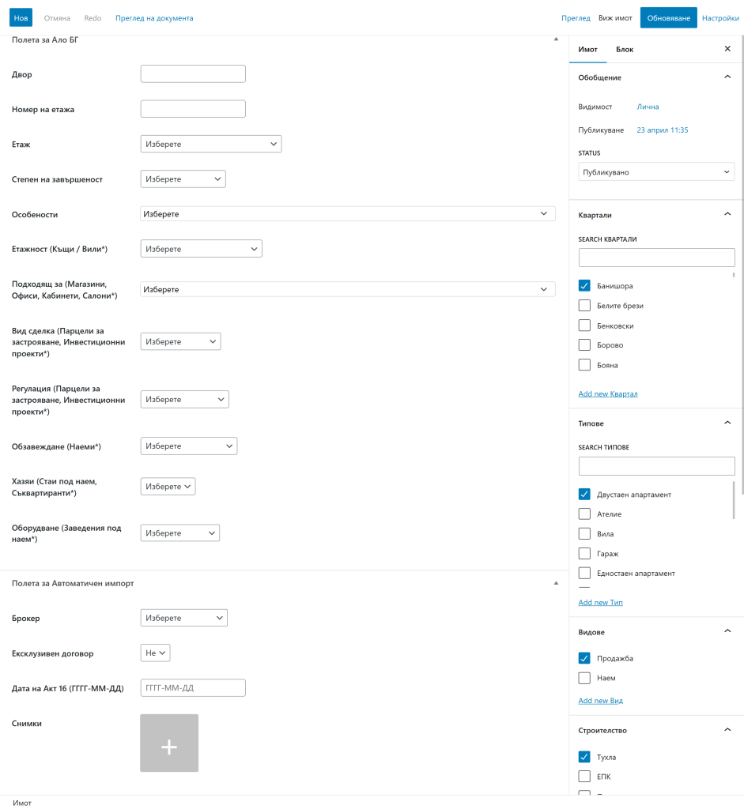Open the STATUS Публикувано dropdown
744x809 pixels.
tap(656, 172)
